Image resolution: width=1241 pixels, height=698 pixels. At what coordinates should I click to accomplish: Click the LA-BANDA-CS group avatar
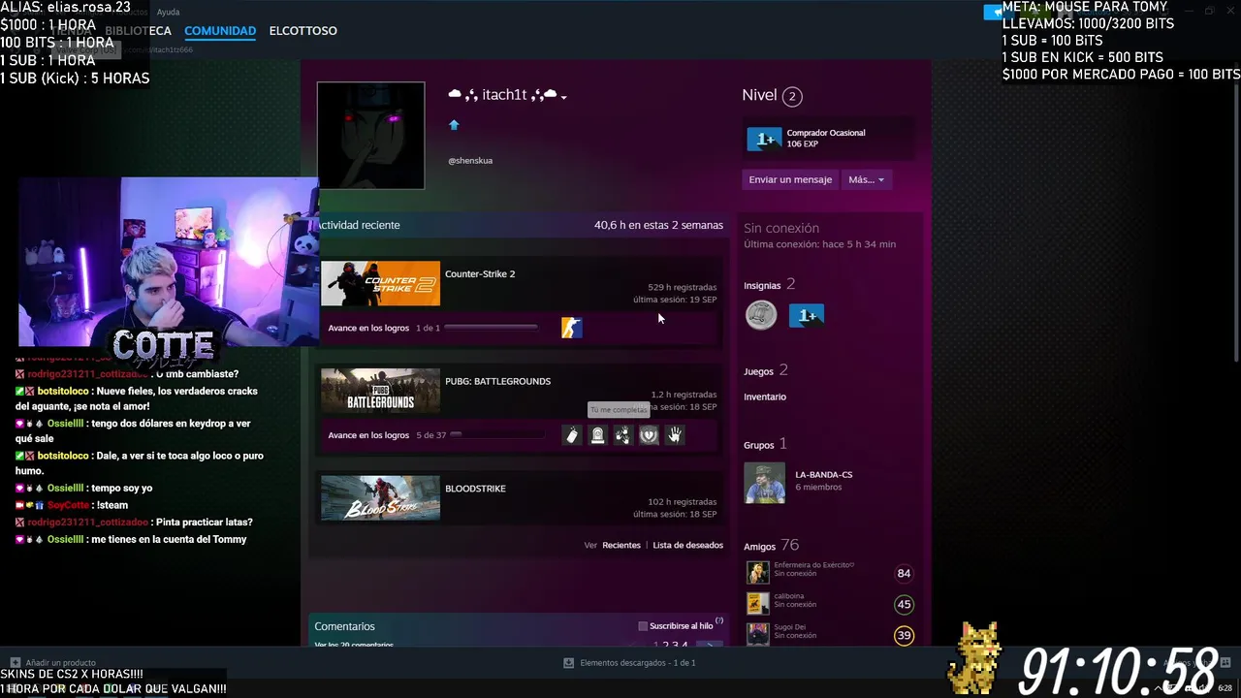tap(764, 483)
